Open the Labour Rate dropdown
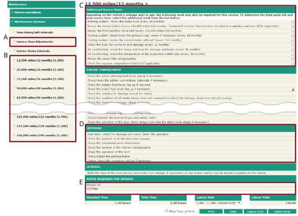Viewport: 298px width, 216px height. pyautogui.click(x=218, y=203)
